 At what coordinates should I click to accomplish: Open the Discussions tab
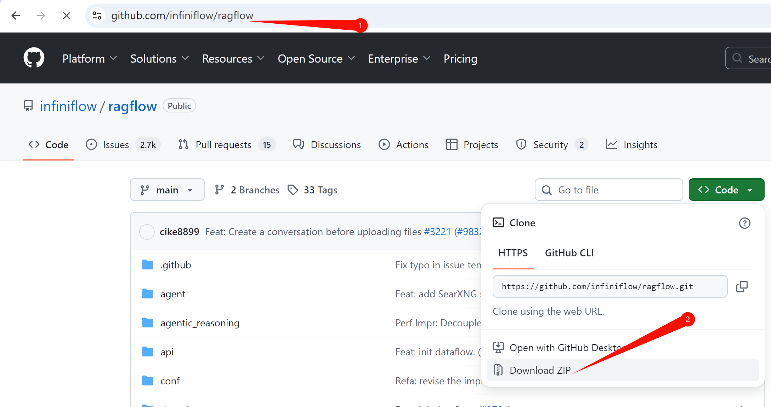pos(327,145)
